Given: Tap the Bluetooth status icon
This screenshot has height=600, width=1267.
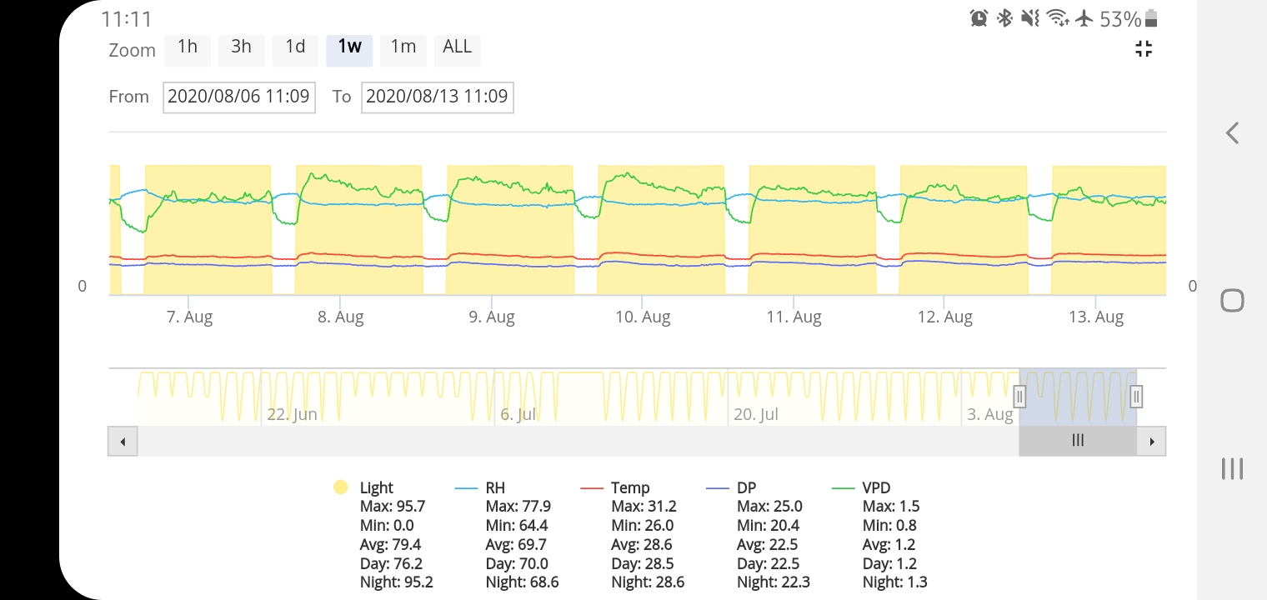Looking at the screenshot, I should click(1005, 18).
